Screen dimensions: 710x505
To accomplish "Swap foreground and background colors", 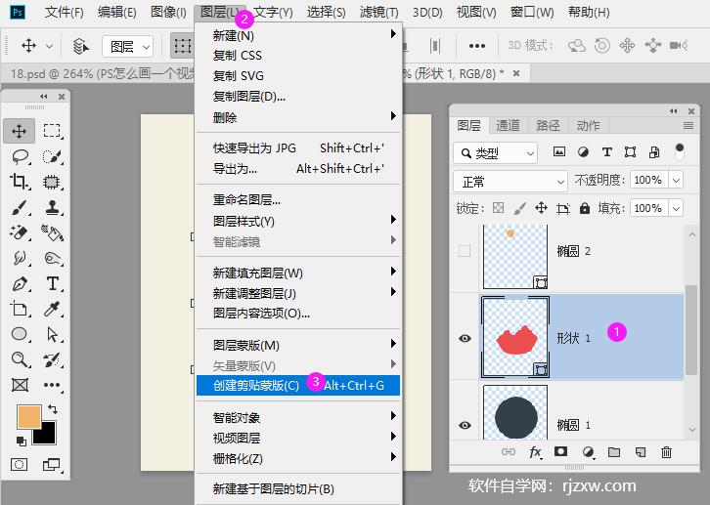I will [53, 409].
